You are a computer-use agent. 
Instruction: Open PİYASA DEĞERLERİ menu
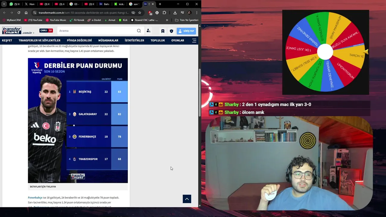coord(79,40)
